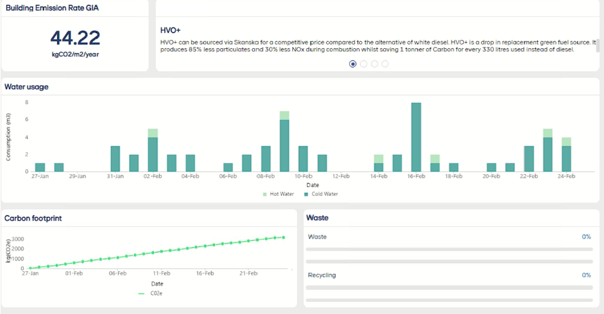Click the first carbon footprint point at 27-Jan
This screenshot has height=314, width=604.
30,268
